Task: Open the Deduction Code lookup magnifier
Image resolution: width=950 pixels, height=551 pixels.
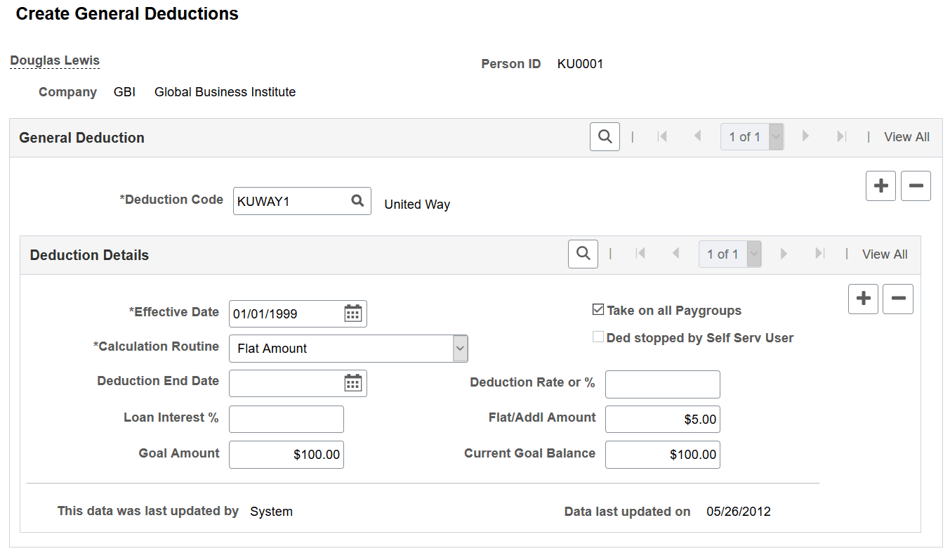Action: 357,201
